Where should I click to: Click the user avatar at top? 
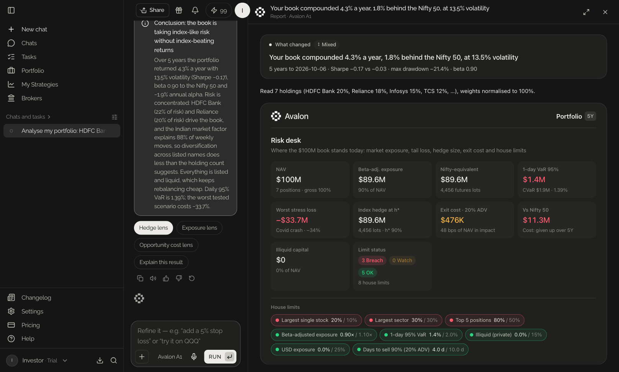click(x=242, y=10)
